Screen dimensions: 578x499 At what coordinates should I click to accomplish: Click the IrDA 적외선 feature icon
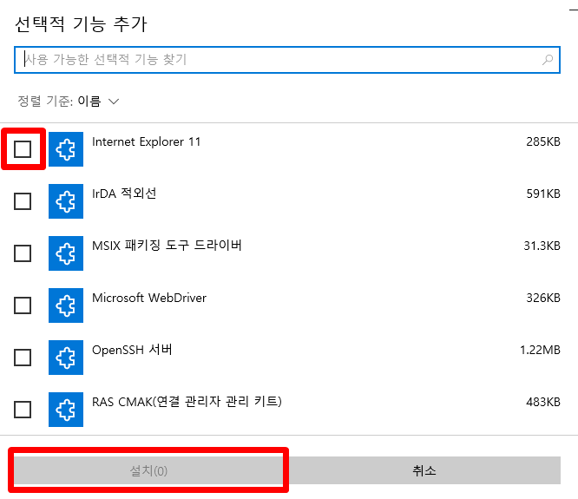tap(66, 201)
